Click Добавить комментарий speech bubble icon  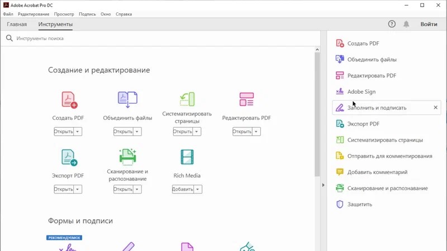[340, 172]
